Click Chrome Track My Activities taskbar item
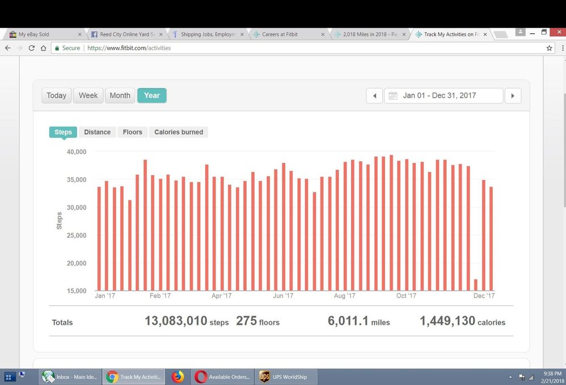The image size is (566, 385). click(x=133, y=376)
